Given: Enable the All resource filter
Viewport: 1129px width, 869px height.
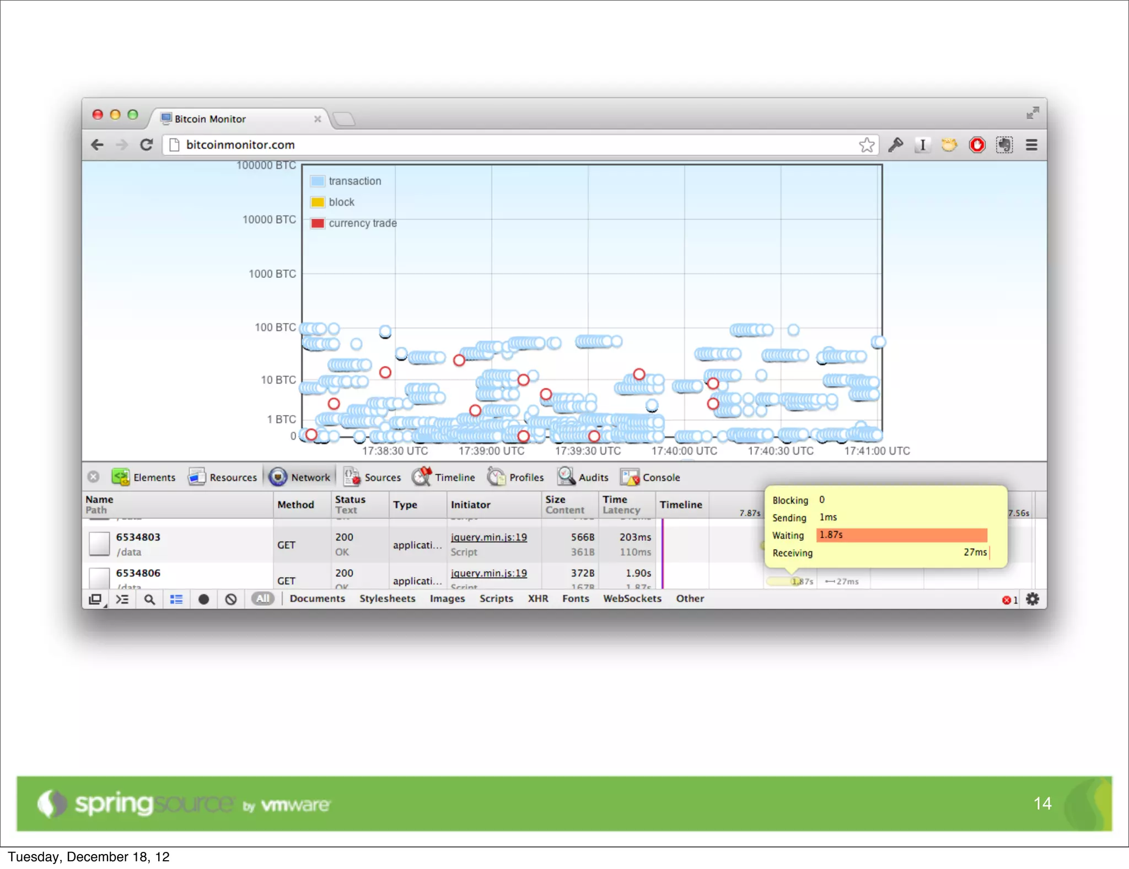Looking at the screenshot, I should tap(263, 599).
